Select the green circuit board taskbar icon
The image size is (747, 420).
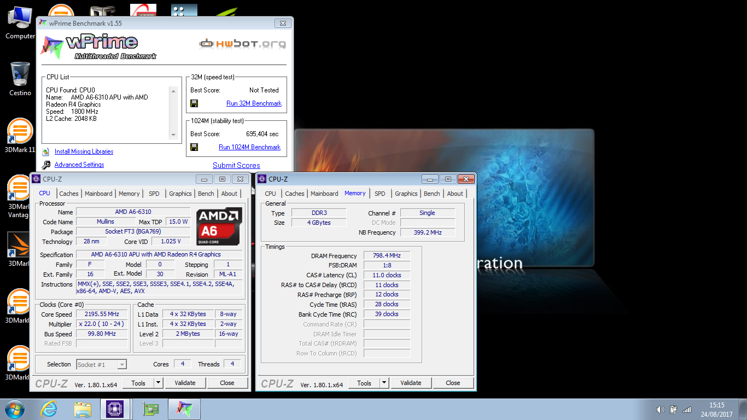coord(150,409)
